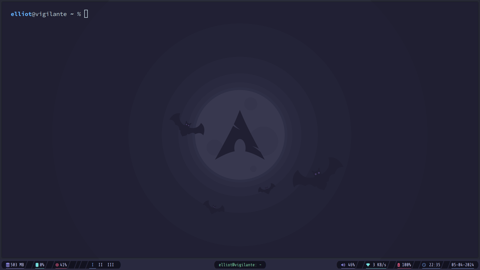Click the 41% CPU usage text

click(x=63, y=265)
